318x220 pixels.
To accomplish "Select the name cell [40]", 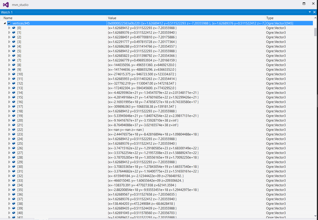I will (20, 213).
